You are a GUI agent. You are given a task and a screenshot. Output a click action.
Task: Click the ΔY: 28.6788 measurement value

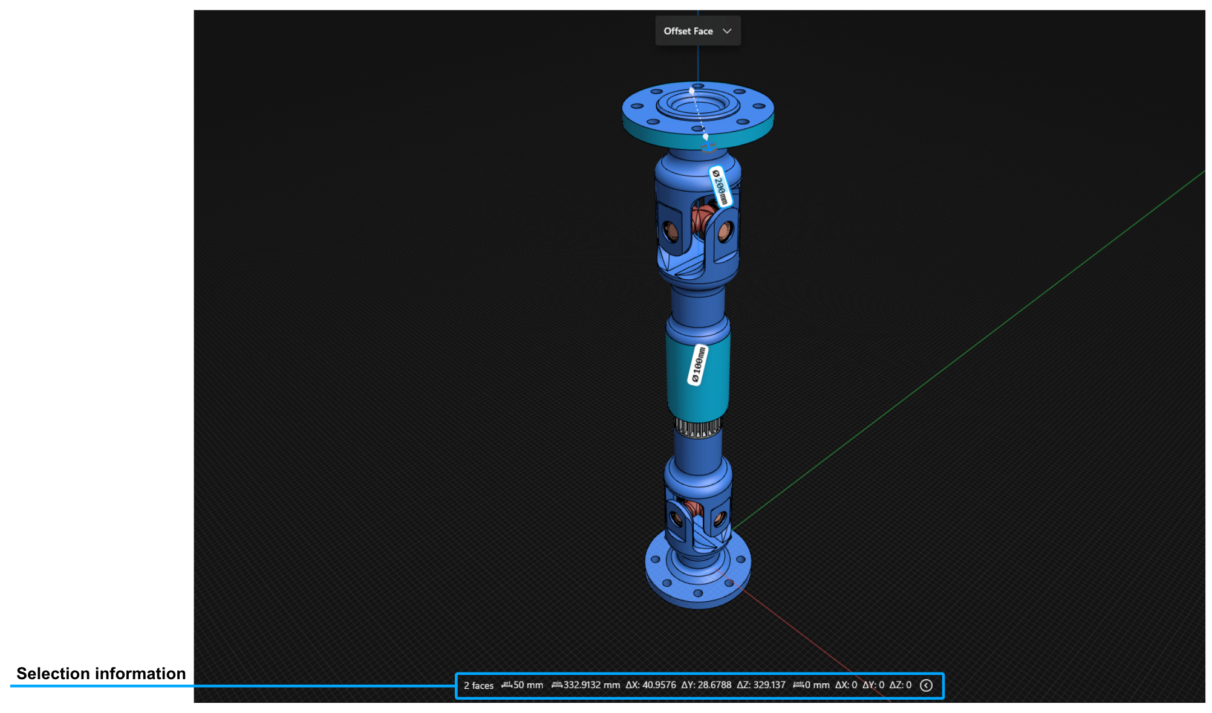coord(705,685)
